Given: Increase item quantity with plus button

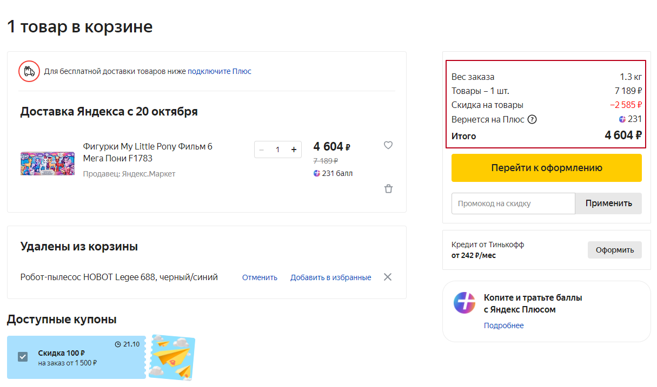Looking at the screenshot, I should 294,150.
